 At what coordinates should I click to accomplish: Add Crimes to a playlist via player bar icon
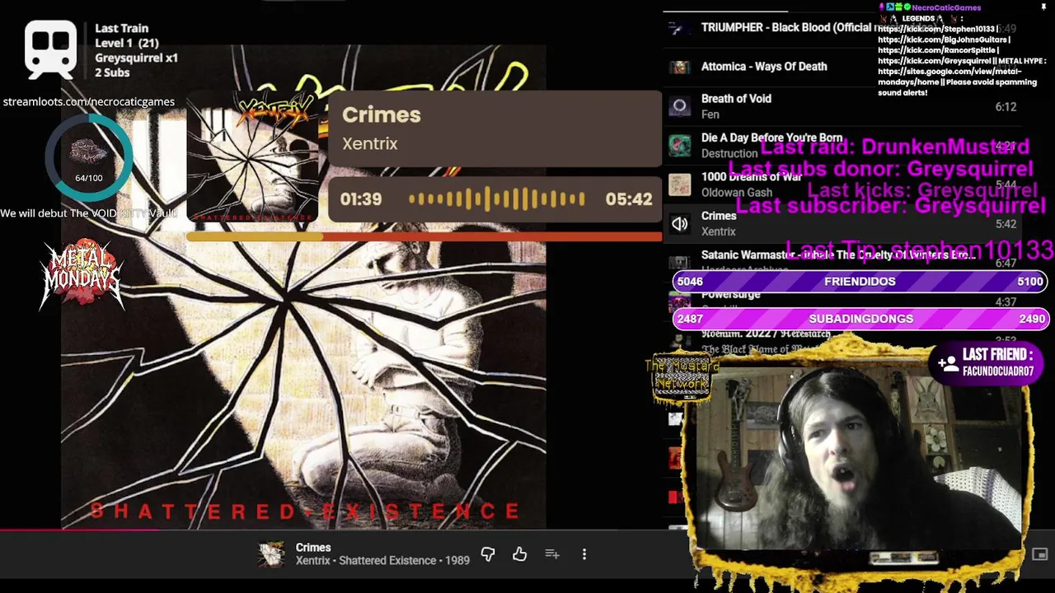pyautogui.click(x=552, y=554)
